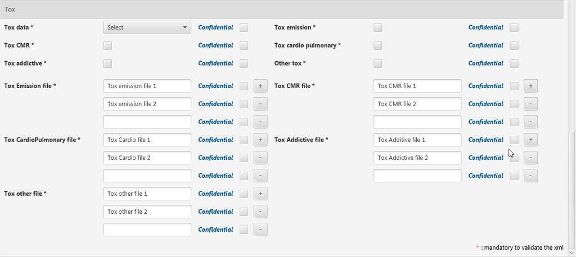Viewport: 576px width, 257px height.
Task: Remove the Tox other file 2 row
Action: [260, 212]
